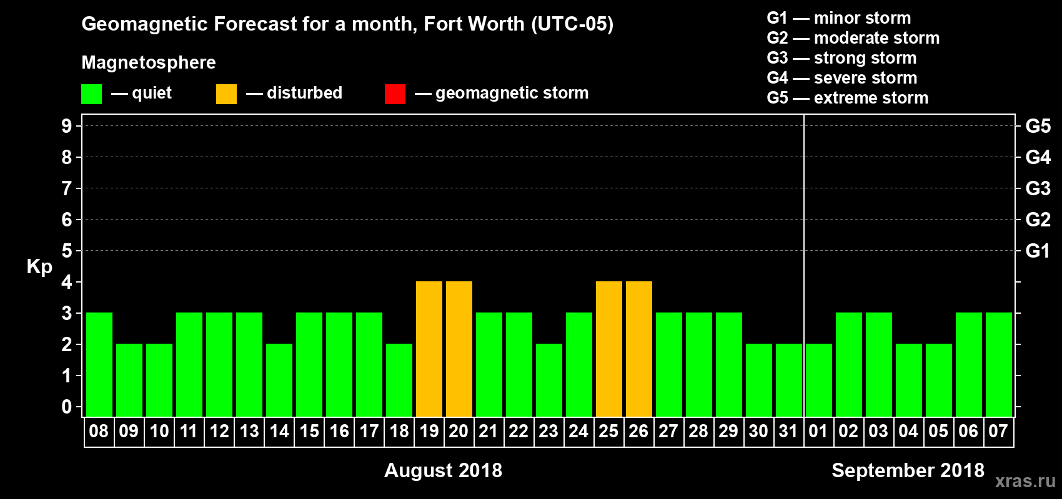Click date label '30' on the axis
The image size is (1062, 499).
tap(758, 432)
